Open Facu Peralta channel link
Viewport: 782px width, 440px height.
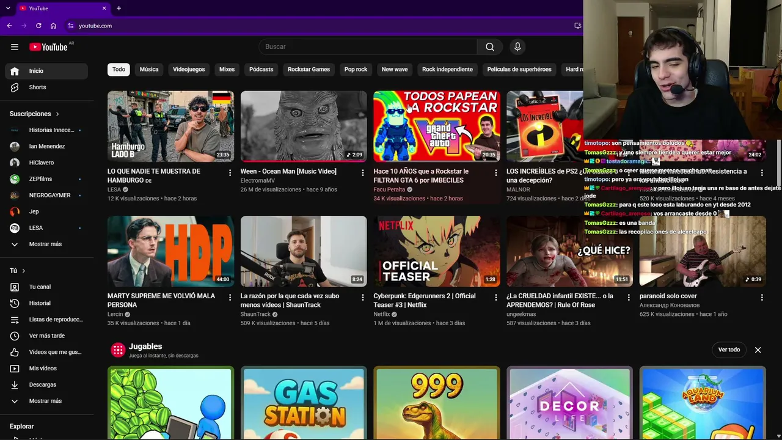click(389, 189)
